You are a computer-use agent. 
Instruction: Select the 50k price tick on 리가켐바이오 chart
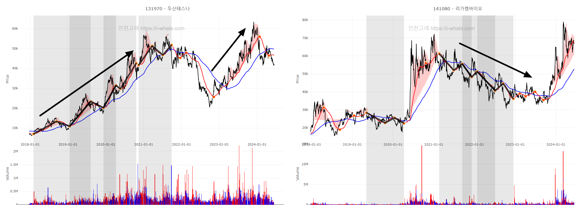305,74
